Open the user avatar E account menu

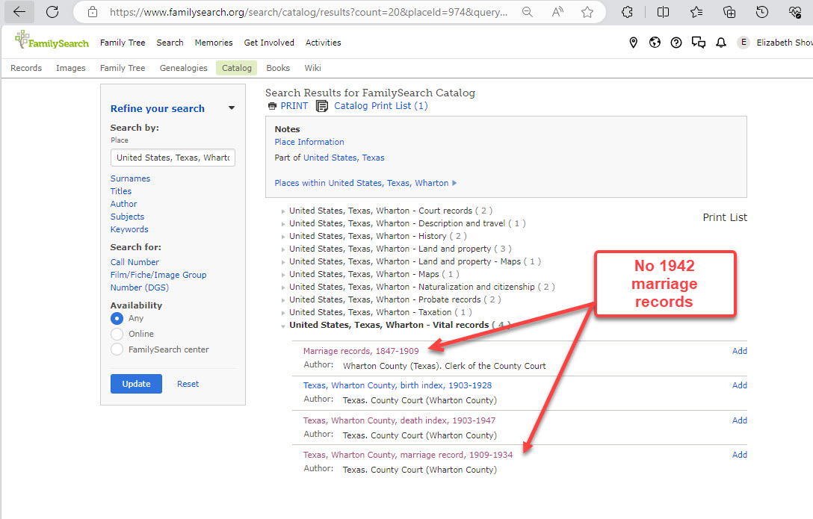click(x=744, y=43)
